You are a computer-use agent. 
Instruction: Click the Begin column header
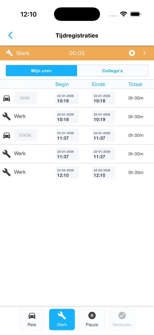coord(62,84)
